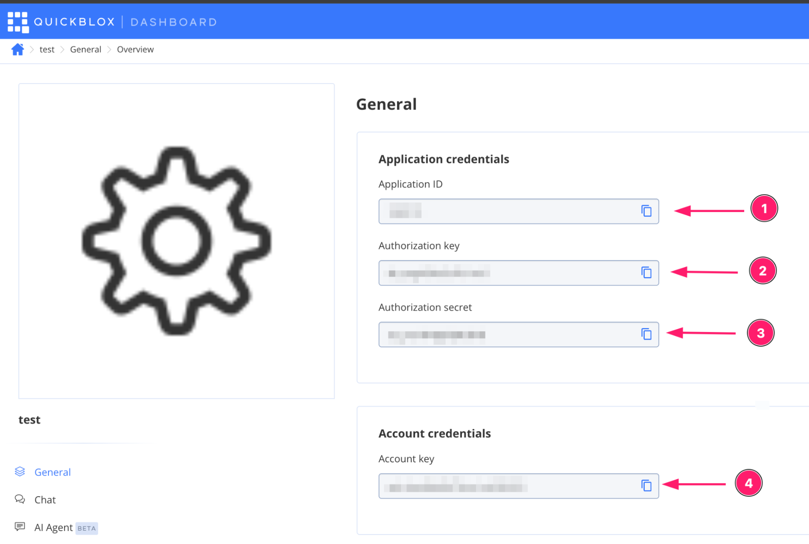Click the Authorization key field
The image size is (809, 544).
coord(518,273)
